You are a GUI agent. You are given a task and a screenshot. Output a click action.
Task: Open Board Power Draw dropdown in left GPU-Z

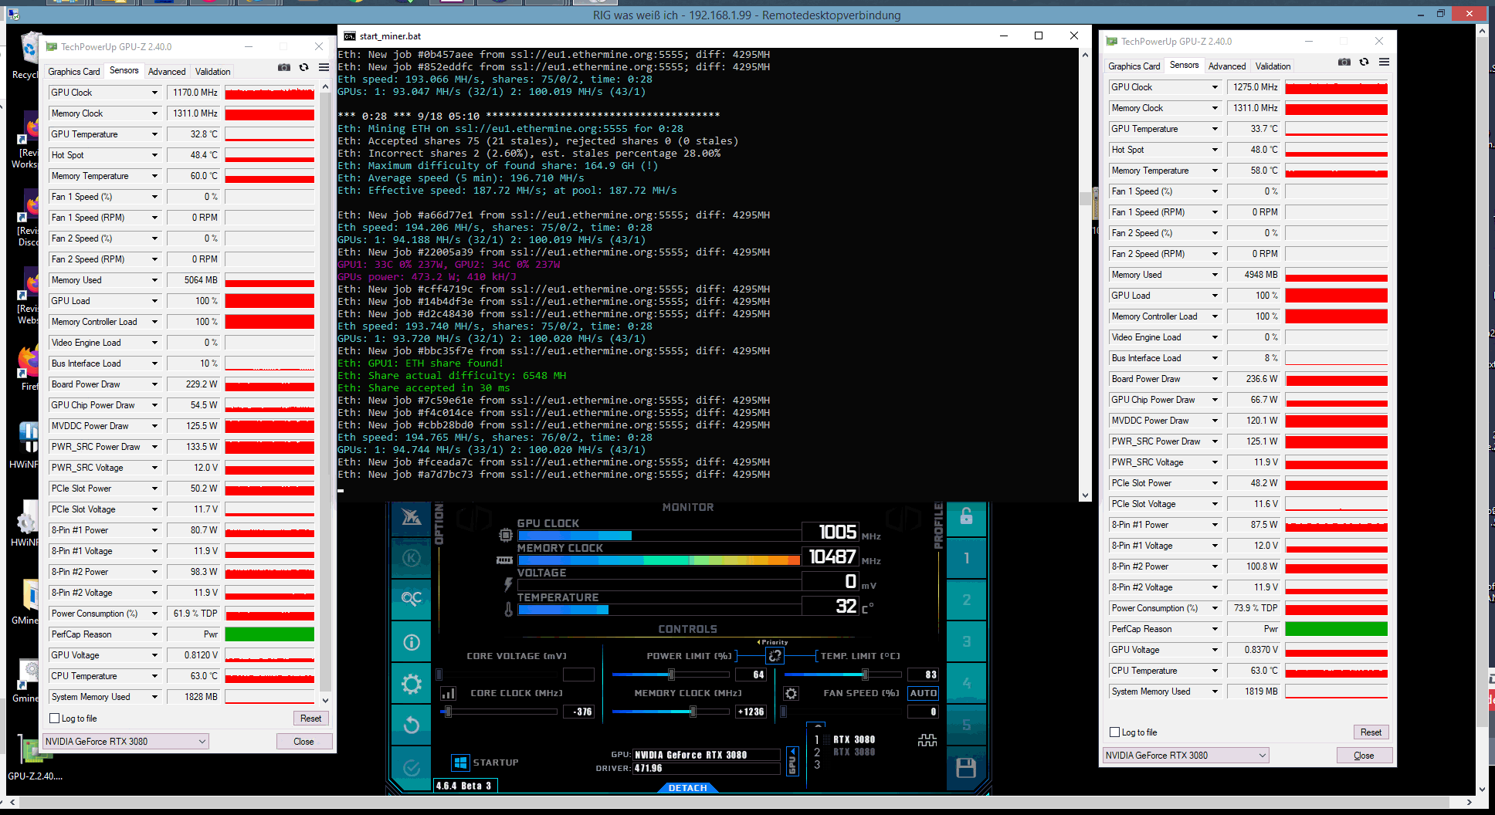[154, 384]
